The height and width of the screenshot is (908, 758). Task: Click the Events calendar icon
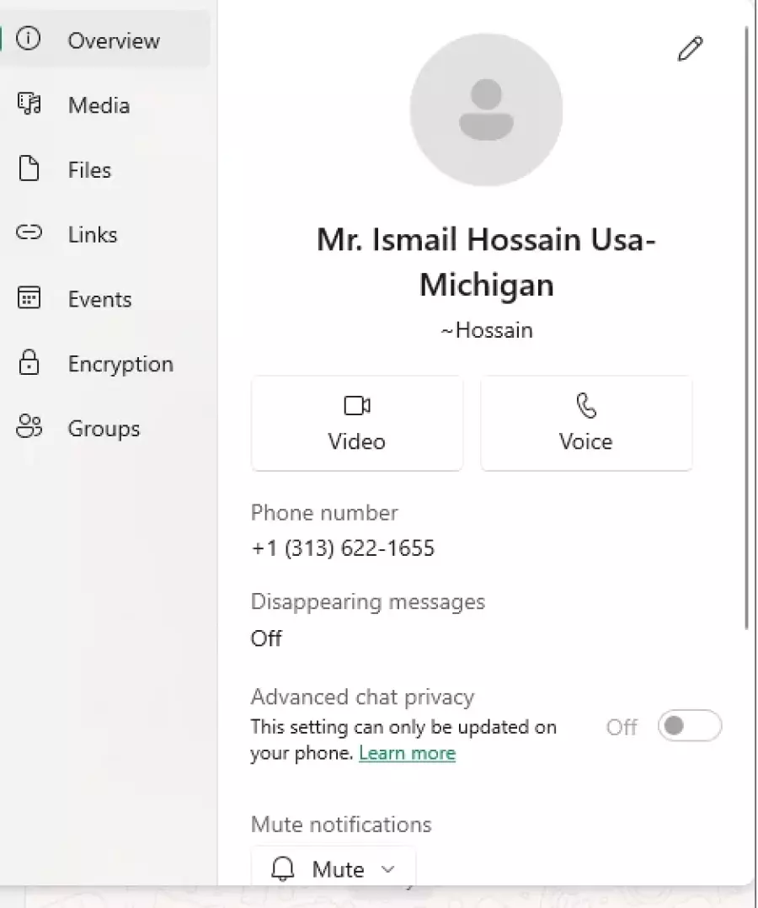pos(29,299)
